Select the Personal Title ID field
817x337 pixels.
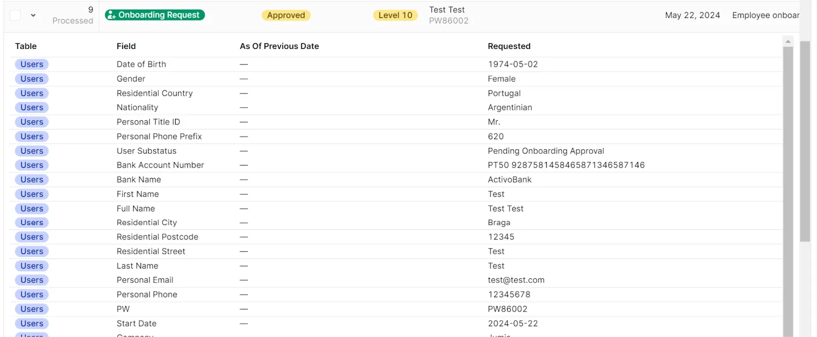point(148,122)
